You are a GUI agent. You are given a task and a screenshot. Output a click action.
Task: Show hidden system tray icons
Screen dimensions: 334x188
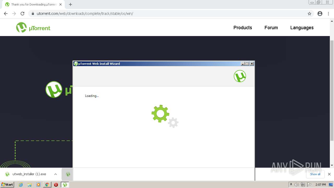tap(291, 185)
